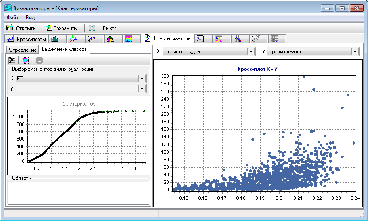Open the Пористость,д.ед X-axis dropdown
368x221 pixels.
pyautogui.click(x=251, y=52)
